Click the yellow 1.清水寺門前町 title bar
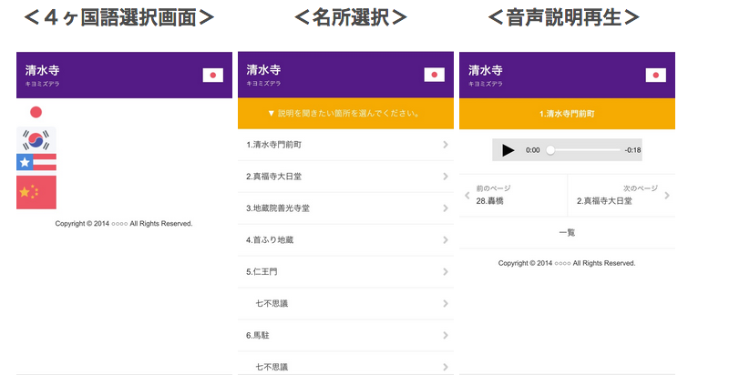 (566, 114)
